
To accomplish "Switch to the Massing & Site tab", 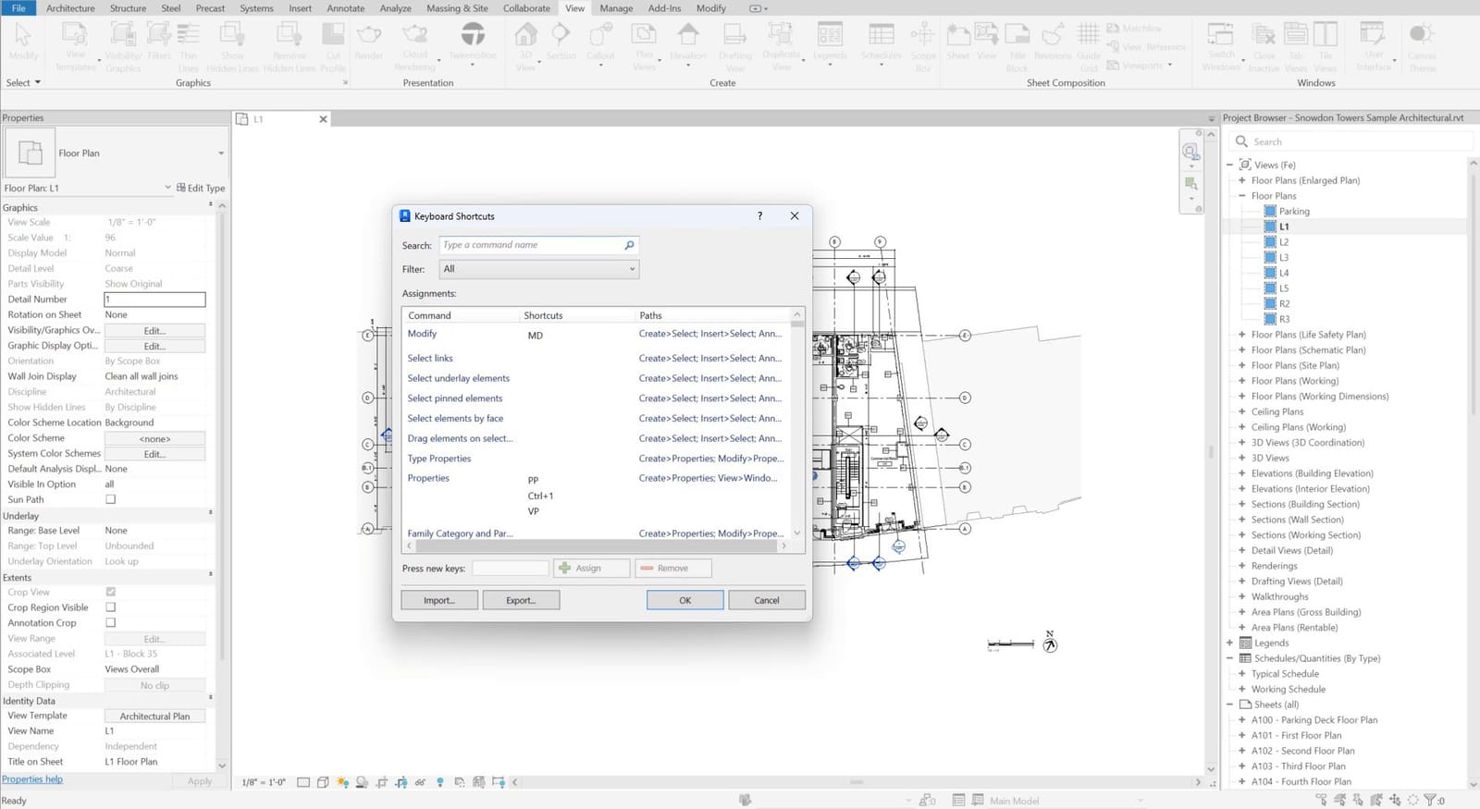I will point(457,8).
